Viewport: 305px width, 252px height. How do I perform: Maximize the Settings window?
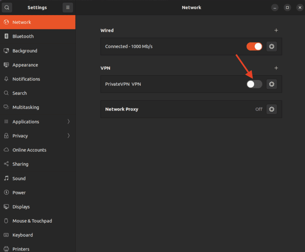[x=288, y=8]
